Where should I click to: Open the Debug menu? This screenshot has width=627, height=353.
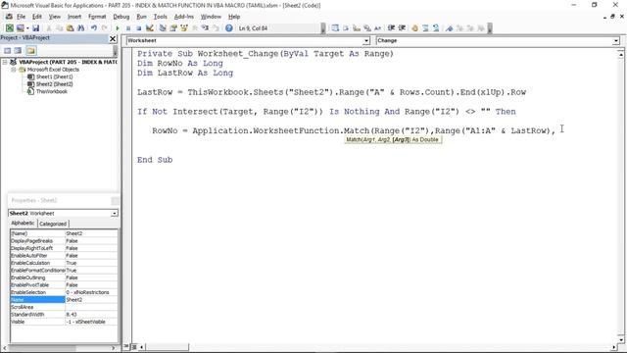[x=121, y=17]
